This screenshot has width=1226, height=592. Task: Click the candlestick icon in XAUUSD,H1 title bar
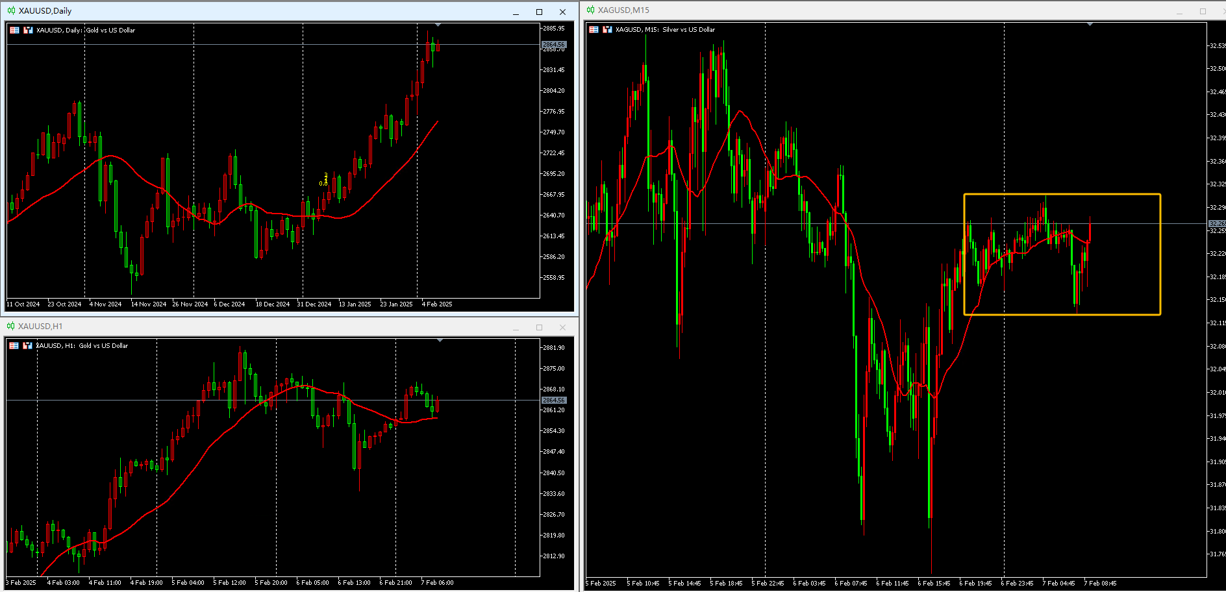(x=10, y=326)
